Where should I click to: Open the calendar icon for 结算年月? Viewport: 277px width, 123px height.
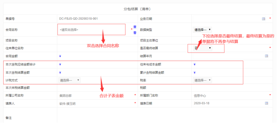click(x=267, y=56)
